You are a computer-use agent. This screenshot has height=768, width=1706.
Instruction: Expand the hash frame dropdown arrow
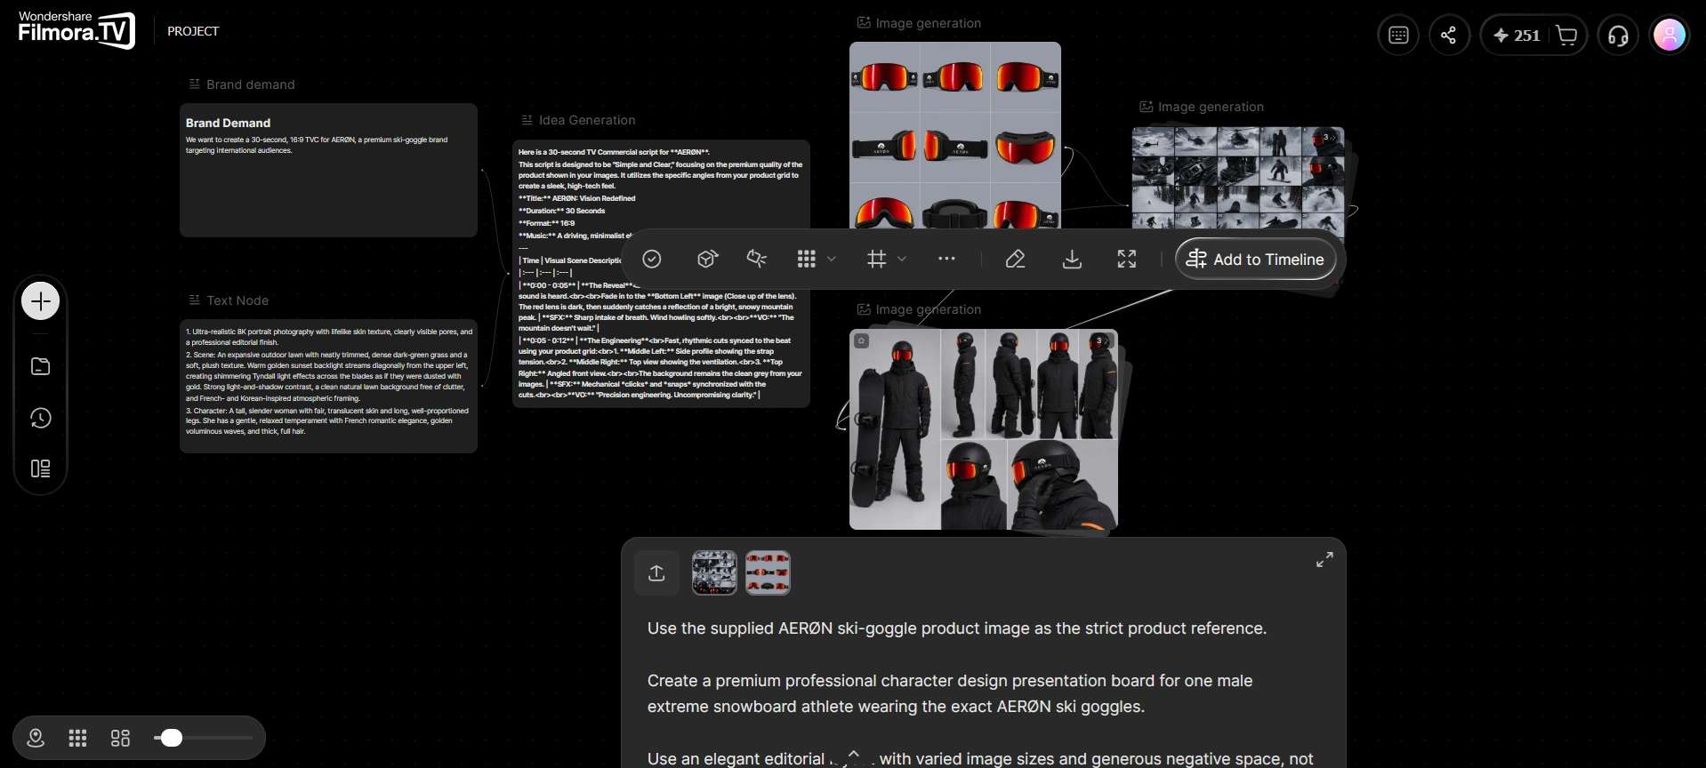902,259
